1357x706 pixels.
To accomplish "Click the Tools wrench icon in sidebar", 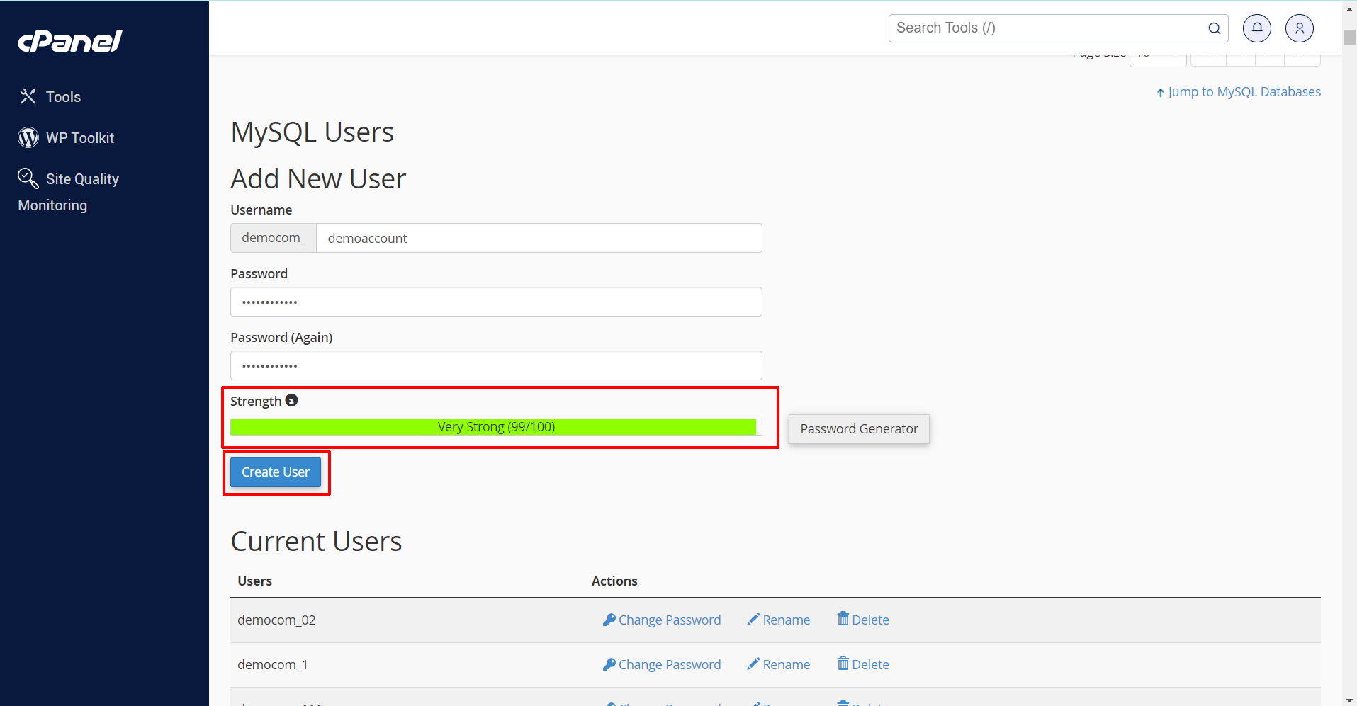I will [28, 96].
